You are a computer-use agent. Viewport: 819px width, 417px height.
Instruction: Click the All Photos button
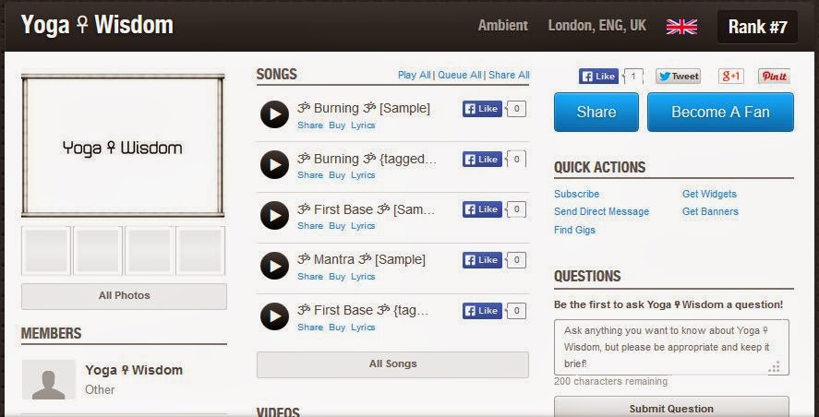tap(124, 296)
